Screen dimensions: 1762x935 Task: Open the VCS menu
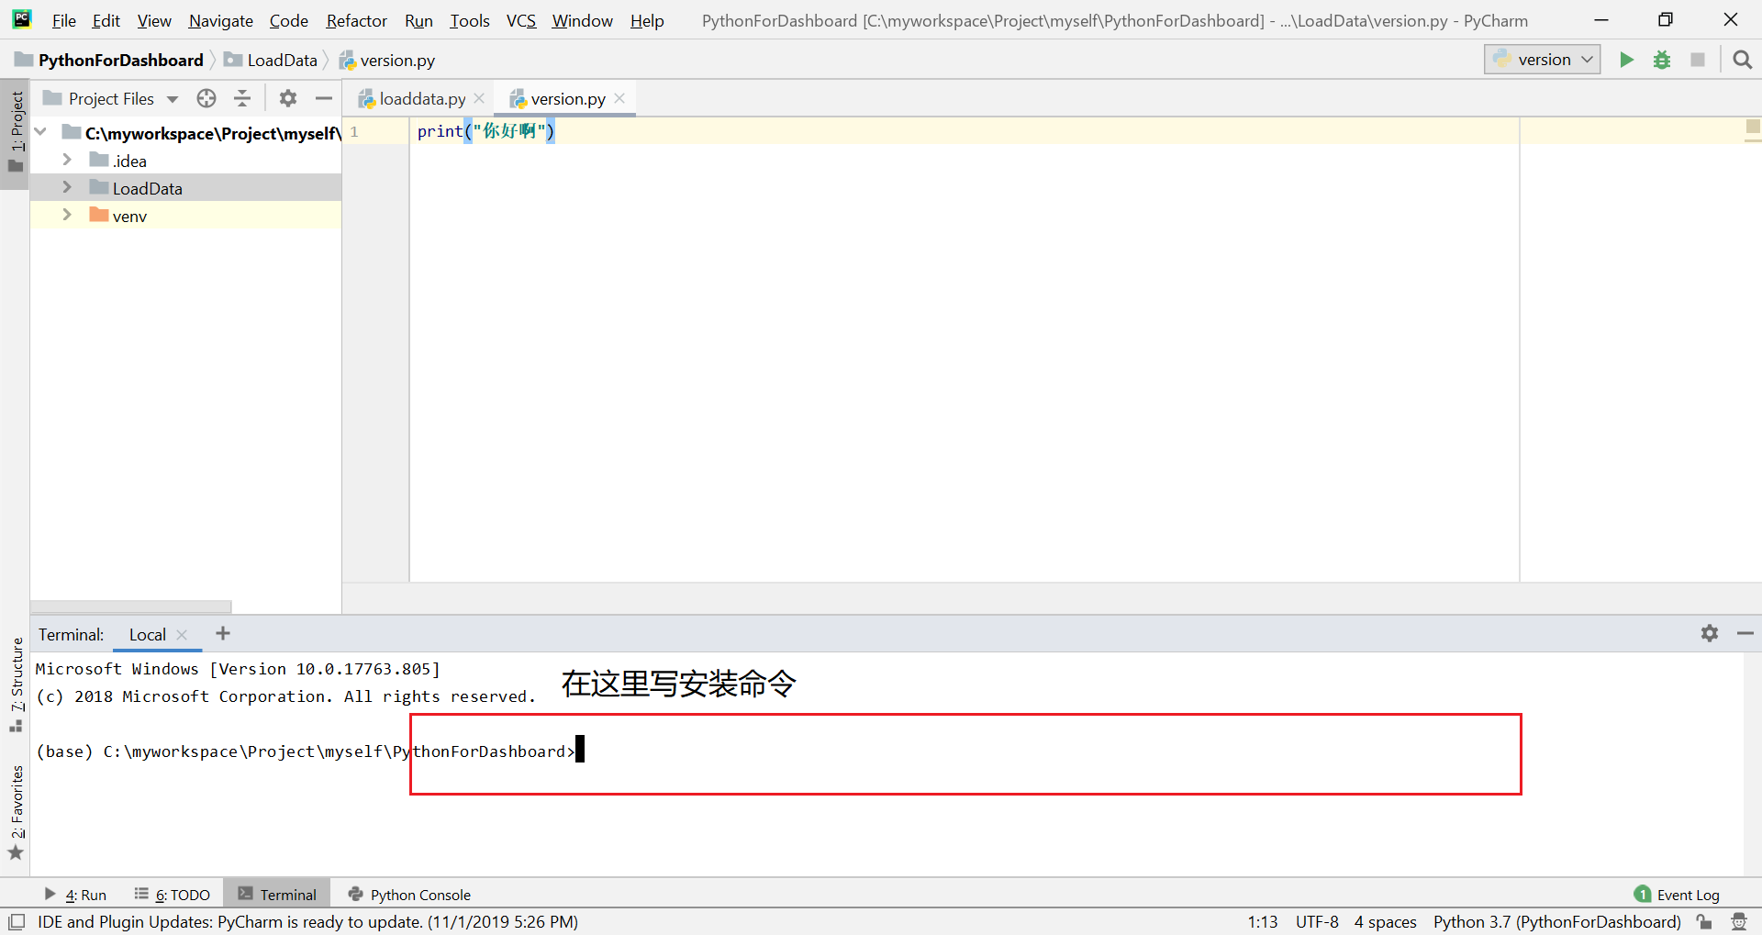pos(520,20)
